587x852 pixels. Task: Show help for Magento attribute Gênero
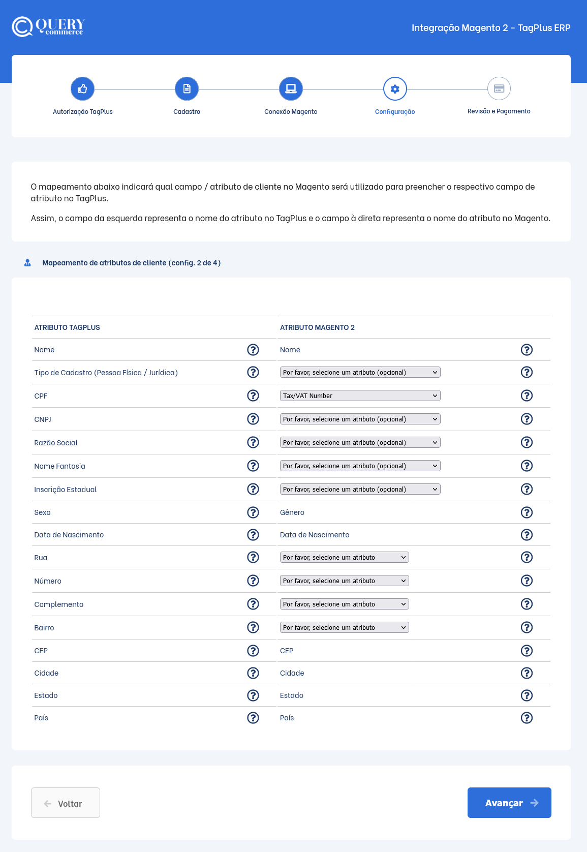tap(527, 512)
